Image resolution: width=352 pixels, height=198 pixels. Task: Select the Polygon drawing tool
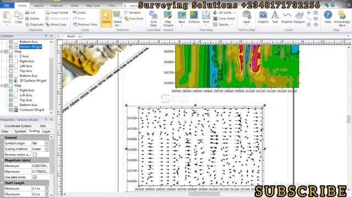(x=299, y=17)
